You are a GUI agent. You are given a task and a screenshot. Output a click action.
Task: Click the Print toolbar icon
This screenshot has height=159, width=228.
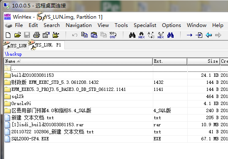coord(37,35)
